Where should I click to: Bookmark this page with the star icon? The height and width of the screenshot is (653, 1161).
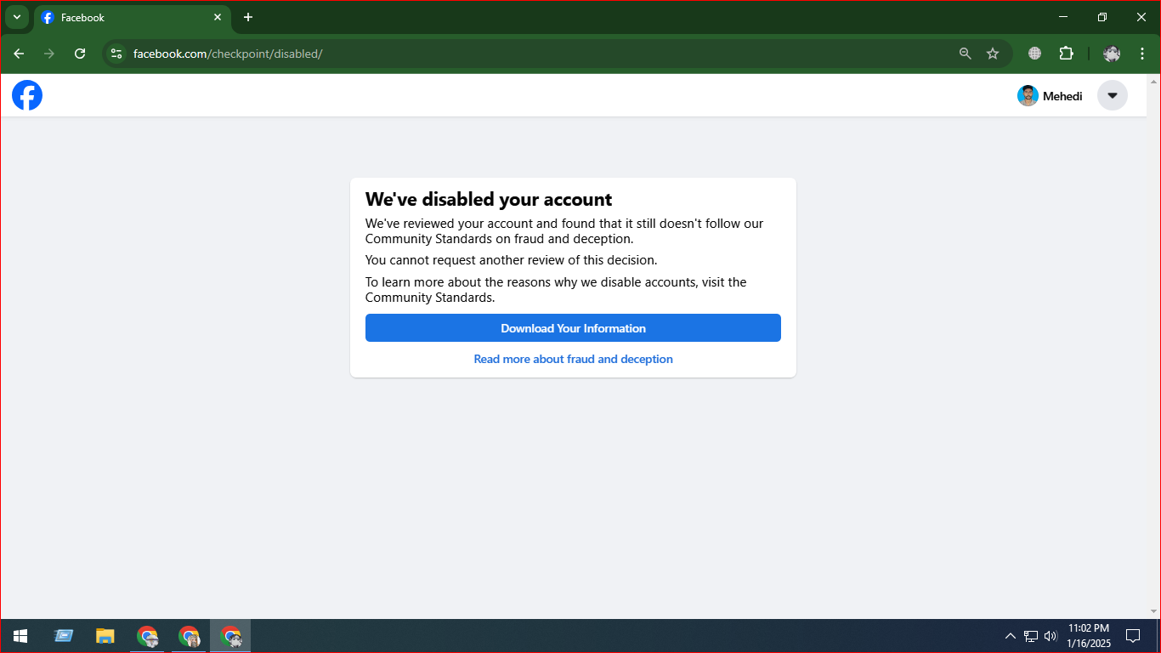[993, 54]
